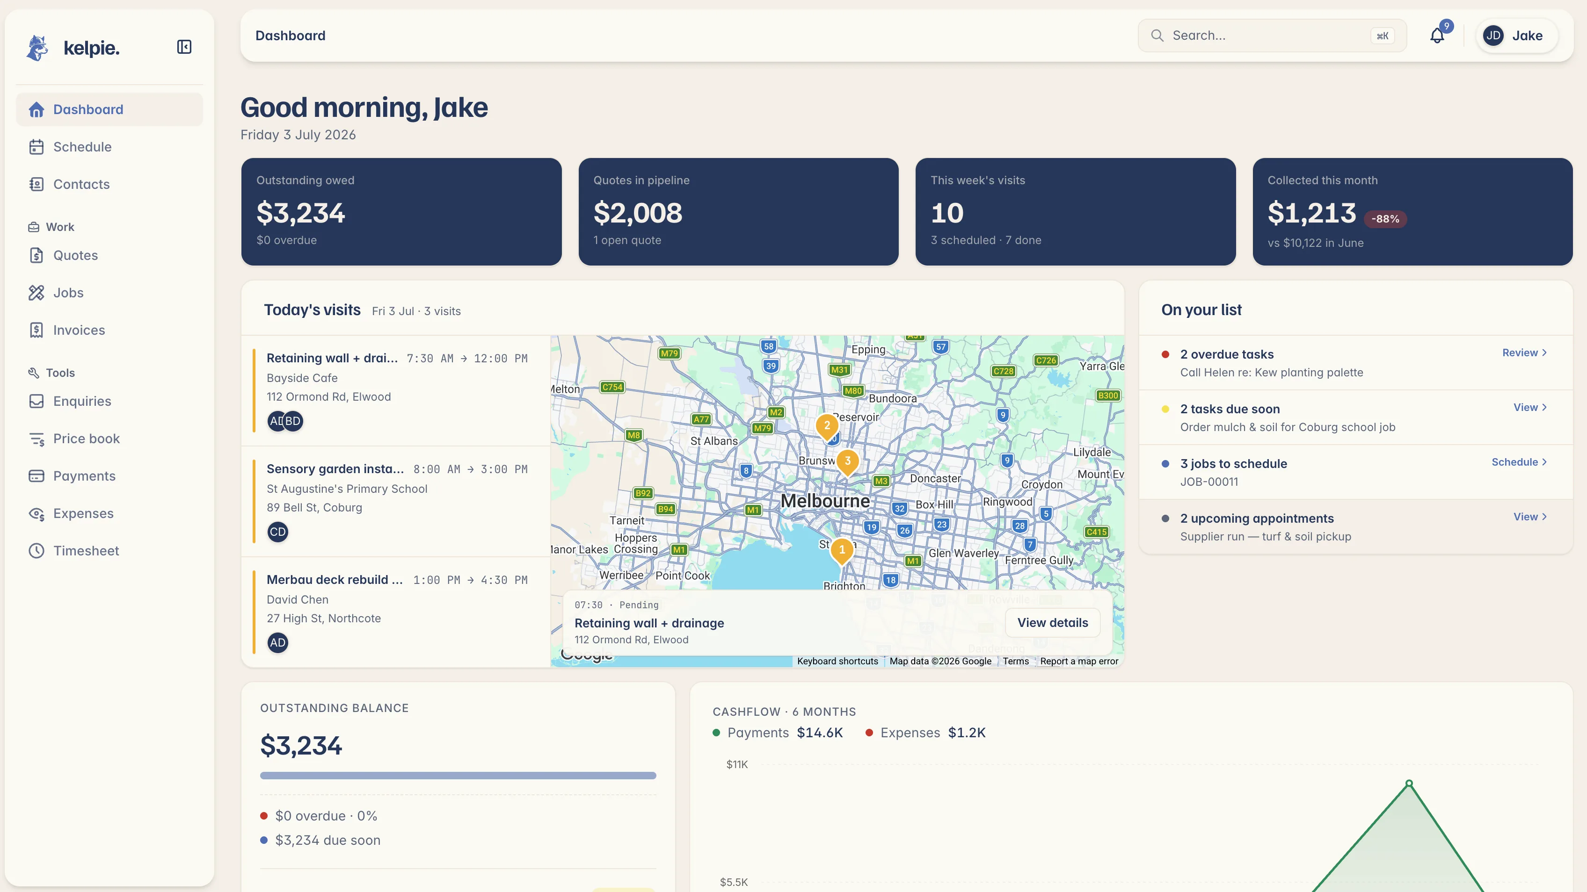Click the cashflow chart peak marker
This screenshot has width=1587, height=892.
pos(1409,784)
